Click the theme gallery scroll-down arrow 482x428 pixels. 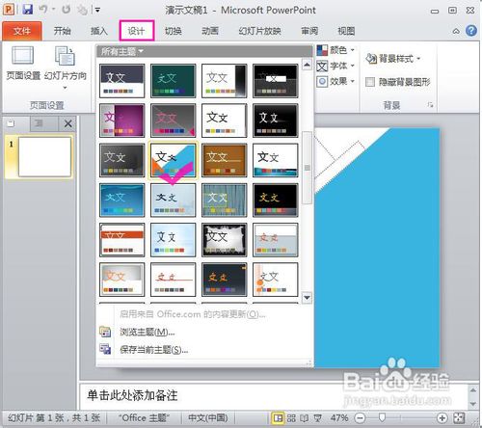307,298
